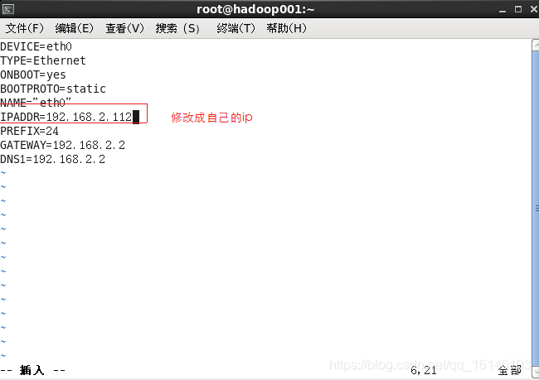Click the scrollbar up arrow
The height and width of the screenshot is (380, 539).
click(x=536, y=45)
